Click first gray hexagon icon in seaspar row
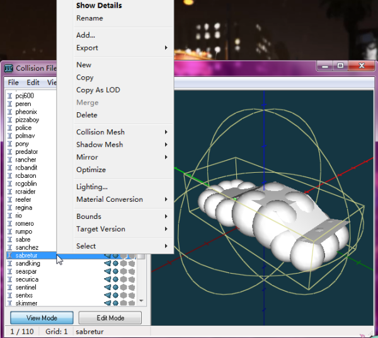This screenshot has width=378, height=338. (x=123, y=271)
